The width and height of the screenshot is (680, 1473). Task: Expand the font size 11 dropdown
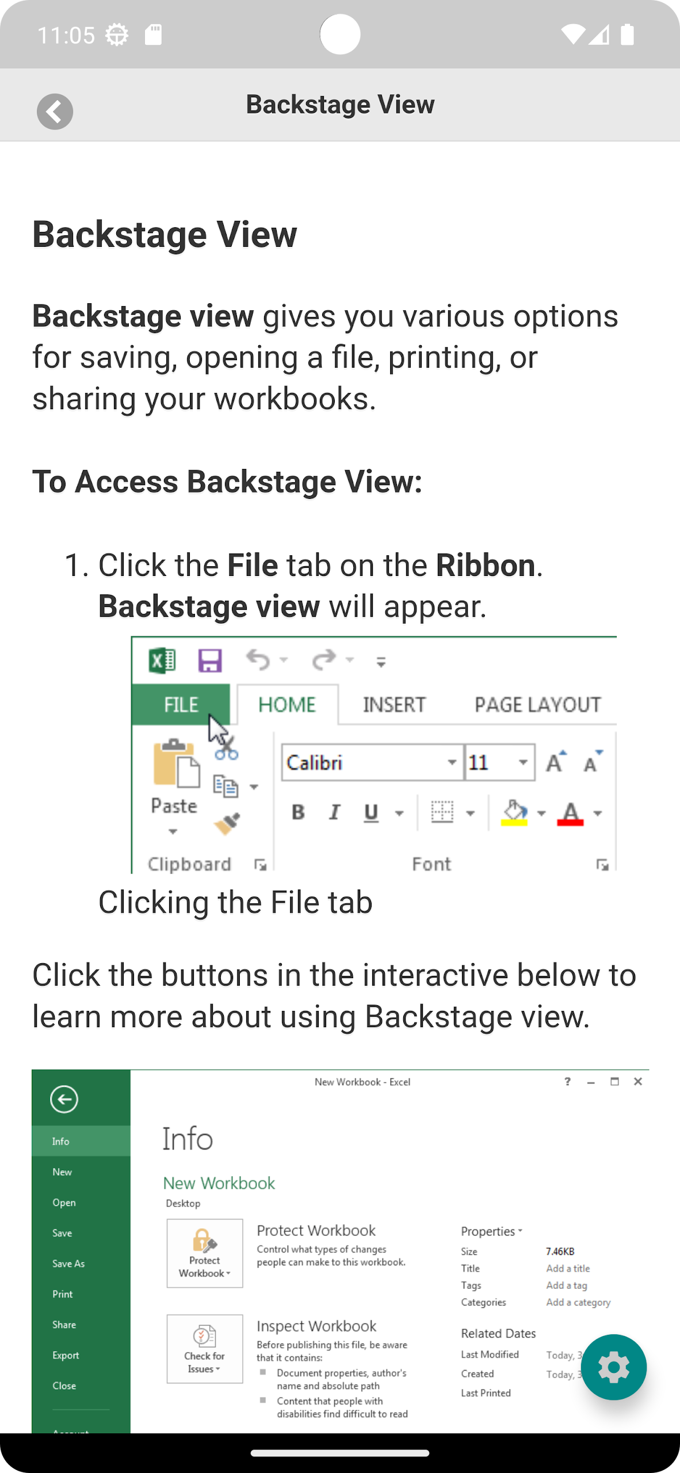(x=523, y=762)
